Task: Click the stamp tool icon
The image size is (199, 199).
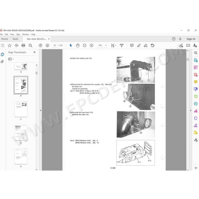Action: click(153, 45)
